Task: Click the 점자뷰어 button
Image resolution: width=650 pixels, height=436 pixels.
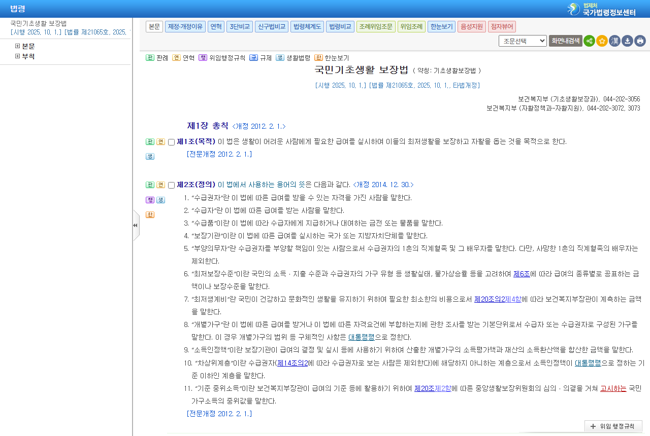Action: (x=502, y=27)
